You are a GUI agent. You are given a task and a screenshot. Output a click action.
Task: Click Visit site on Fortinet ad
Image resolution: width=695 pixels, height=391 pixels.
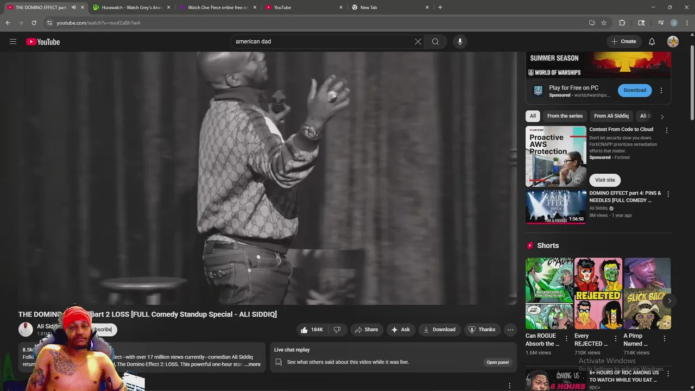tap(605, 180)
